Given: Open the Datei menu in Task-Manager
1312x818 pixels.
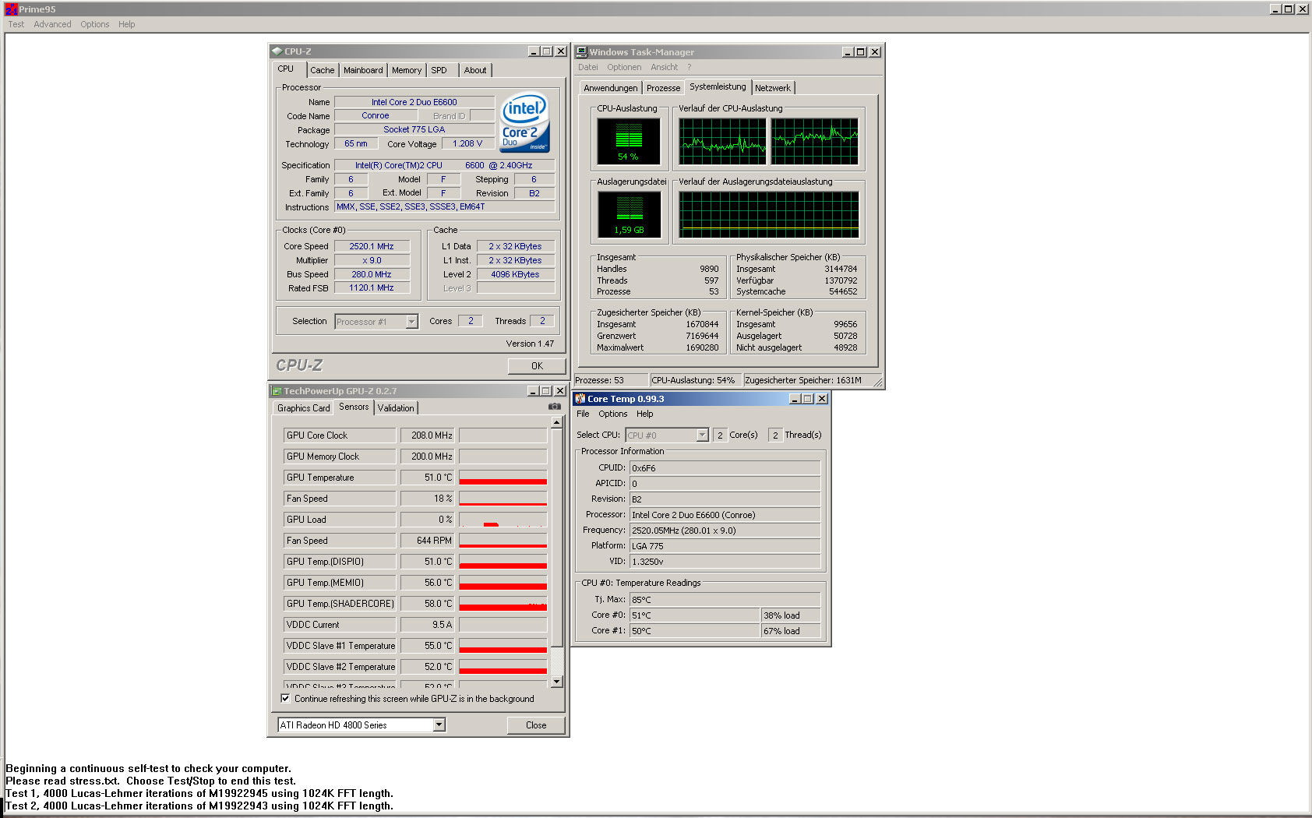Looking at the screenshot, I should (x=588, y=67).
